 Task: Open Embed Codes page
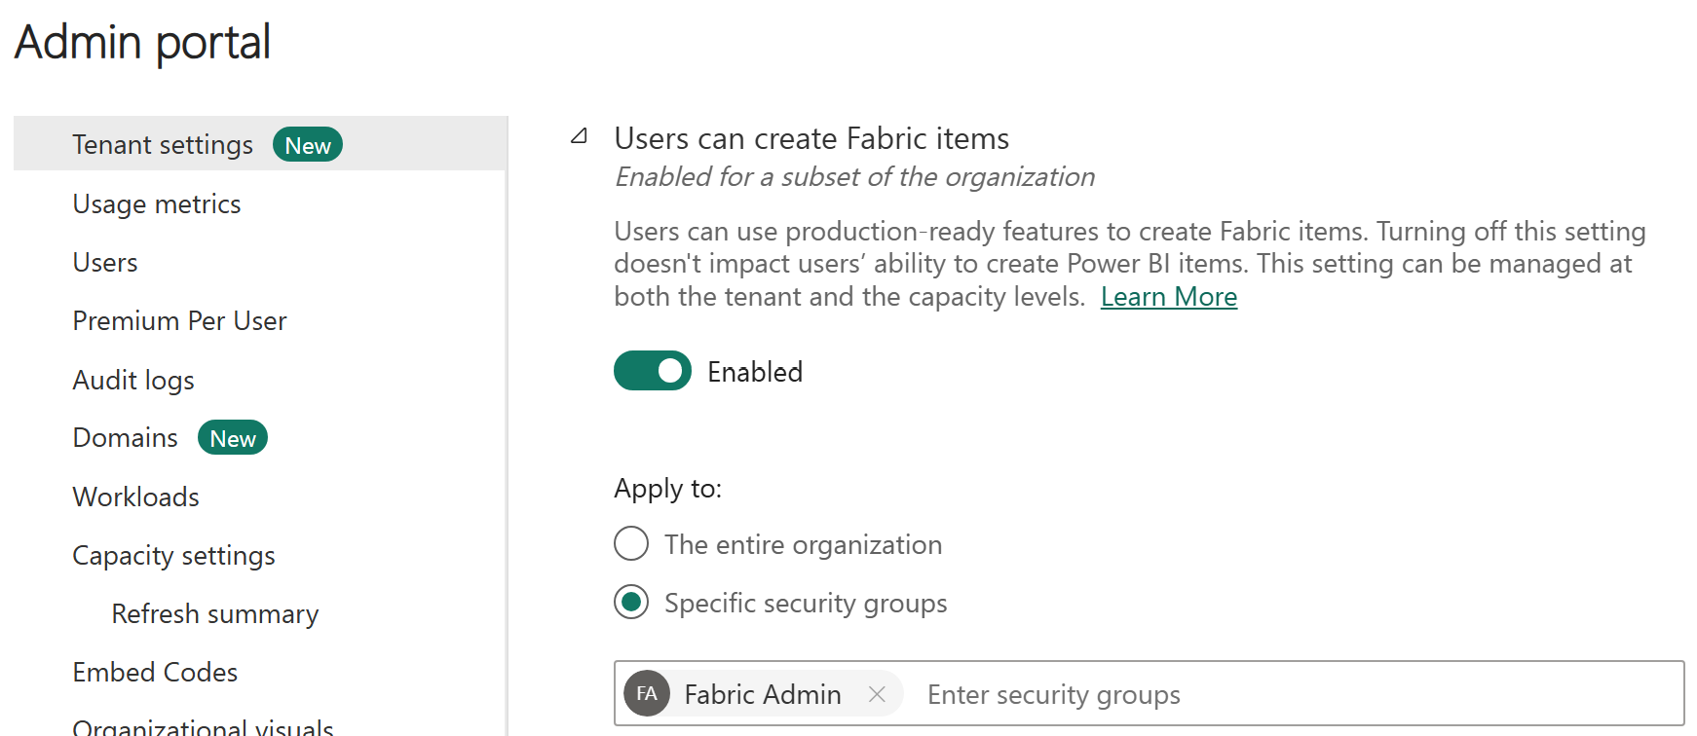pyautogui.click(x=155, y=672)
